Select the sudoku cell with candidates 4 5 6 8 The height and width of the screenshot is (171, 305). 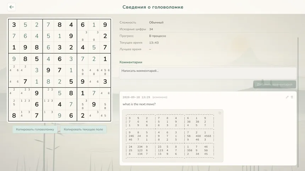105,70
